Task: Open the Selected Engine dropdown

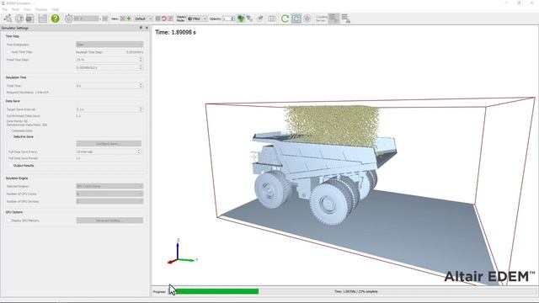Action: (109, 186)
